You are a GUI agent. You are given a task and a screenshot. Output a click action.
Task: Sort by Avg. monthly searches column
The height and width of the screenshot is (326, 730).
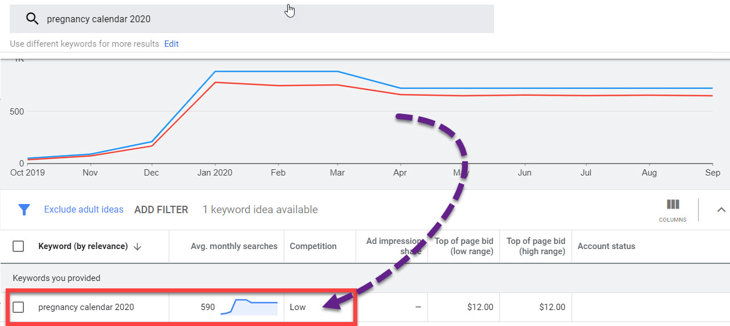click(234, 246)
